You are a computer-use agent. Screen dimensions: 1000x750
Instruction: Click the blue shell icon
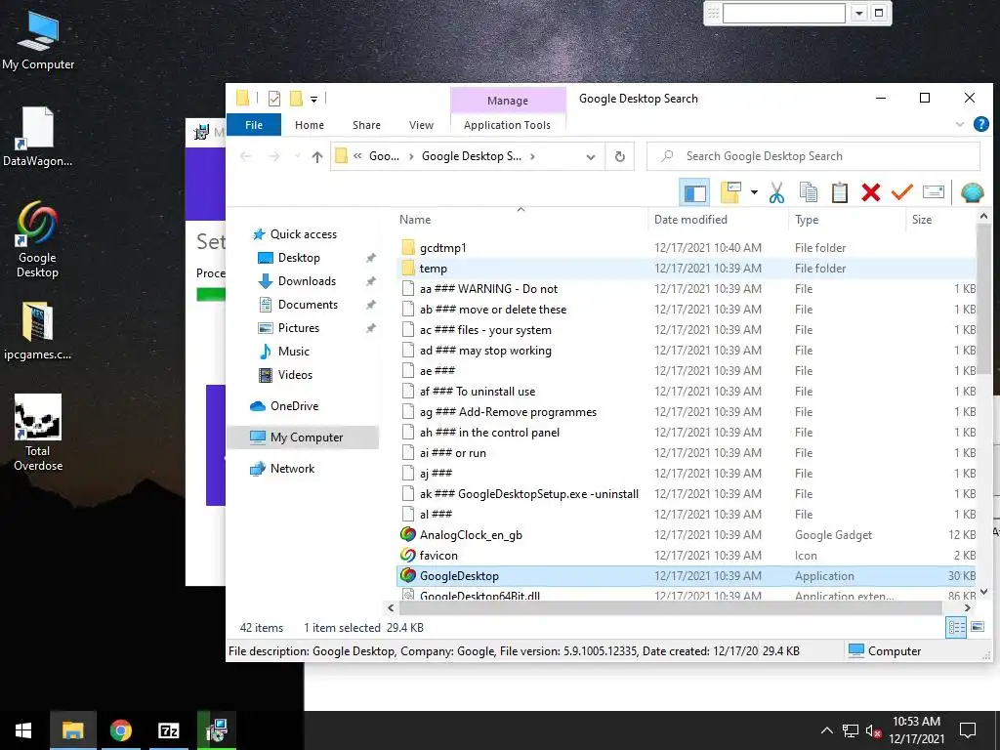[973, 192]
